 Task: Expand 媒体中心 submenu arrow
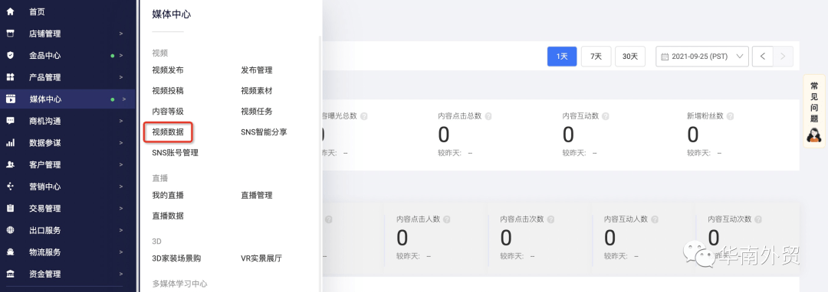click(124, 99)
